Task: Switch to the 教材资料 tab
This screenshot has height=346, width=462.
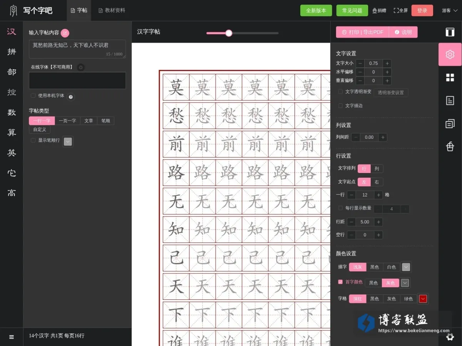Action: pos(112,10)
